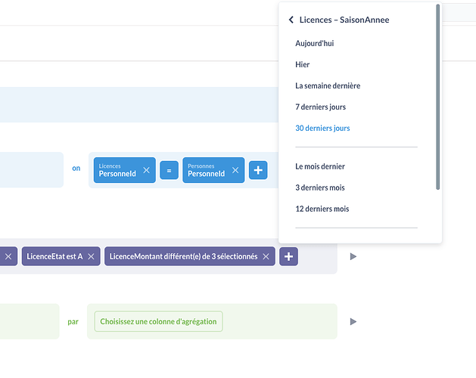The image size is (476, 378).
Task: Choose 30 derniers jours filter option
Action: click(322, 128)
